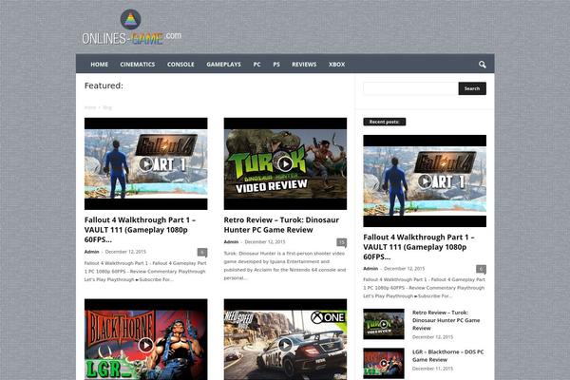Open comment count under Fallout 4 featured post

pos(202,252)
